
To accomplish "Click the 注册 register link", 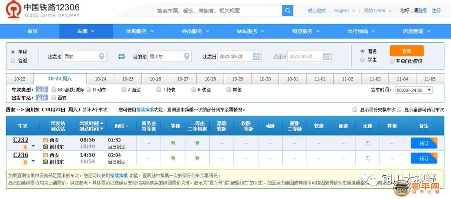I will tap(436, 11).
